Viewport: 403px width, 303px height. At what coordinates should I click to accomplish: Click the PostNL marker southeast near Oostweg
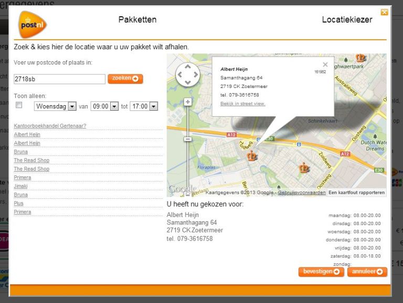click(304, 168)
